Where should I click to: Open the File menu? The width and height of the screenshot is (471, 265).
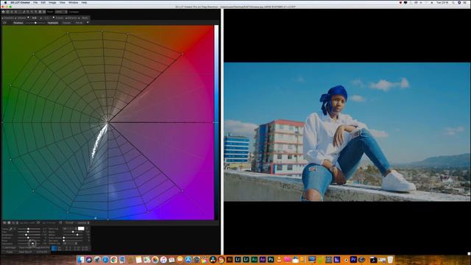35,2
